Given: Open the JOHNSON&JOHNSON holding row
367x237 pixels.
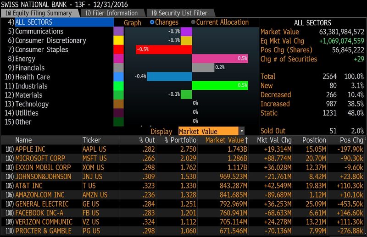Looking at the screenshot, I should [183, 176].
